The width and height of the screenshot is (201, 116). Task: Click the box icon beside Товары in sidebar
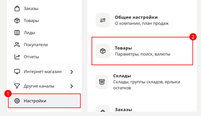[x=17, y=21]
